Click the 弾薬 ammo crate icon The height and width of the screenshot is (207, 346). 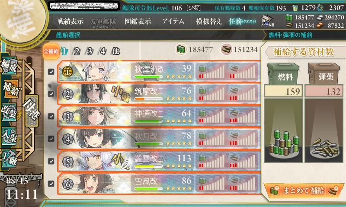tap(324, 73)
